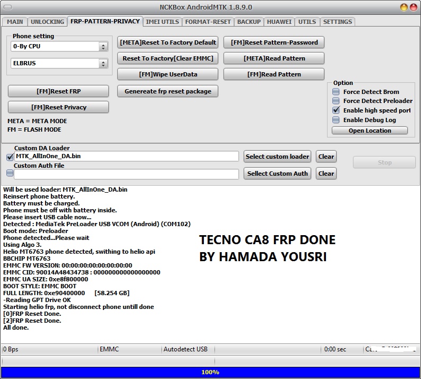Click the [FM]Wipe UserData button
This screenshot has width=421, height=379.
coord(168,74)
